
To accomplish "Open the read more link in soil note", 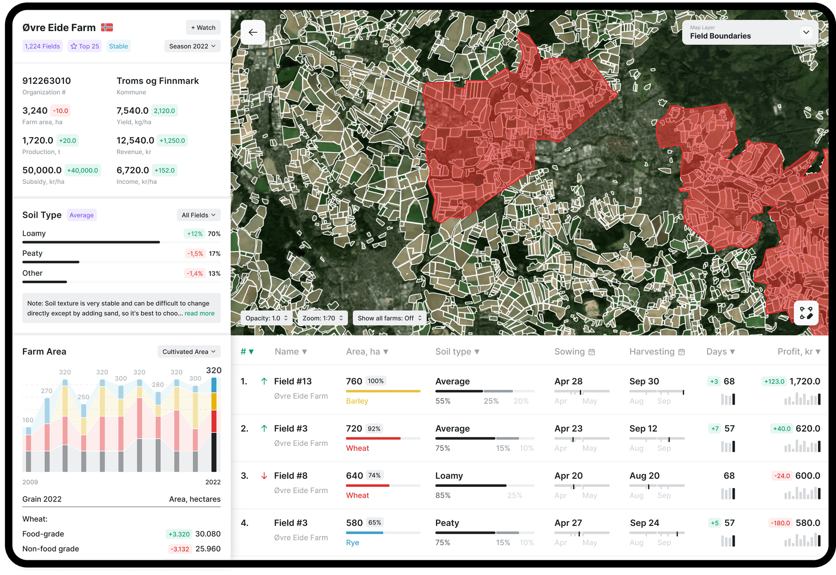I will coord(199,313).
